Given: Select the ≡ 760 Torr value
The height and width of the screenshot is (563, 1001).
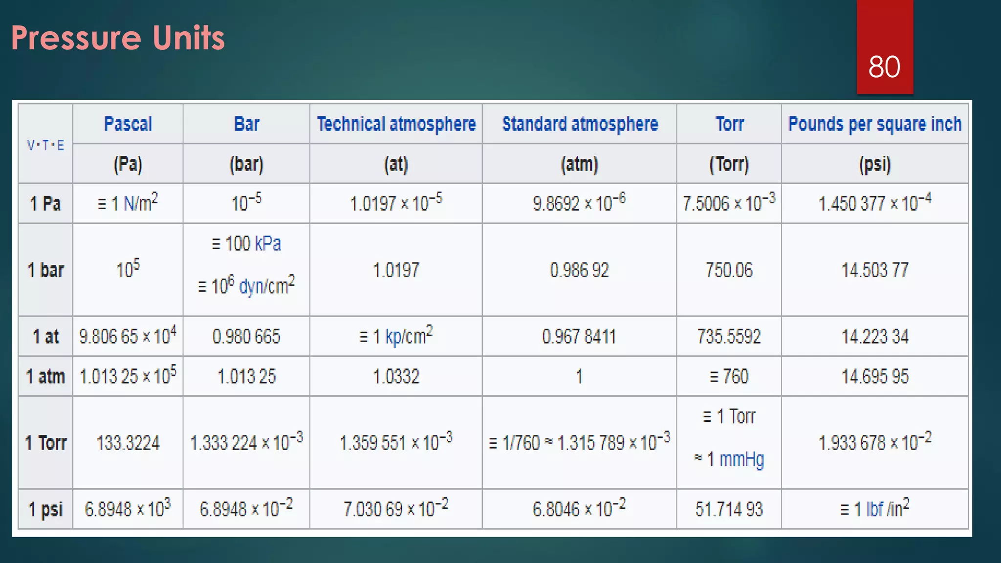Looking at the screenshot, I should (729, 376).
